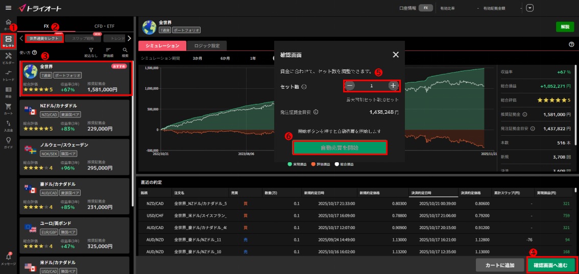Image resolution: width=579 pixels, height=274 pixels.
Task: Open Deposit/Withdrawal (入出金) sidebar icon
Action: [x=8, y=126]
